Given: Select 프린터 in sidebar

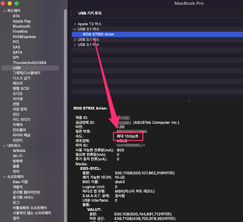Looking at the screenshot, I should click(18, 140).
